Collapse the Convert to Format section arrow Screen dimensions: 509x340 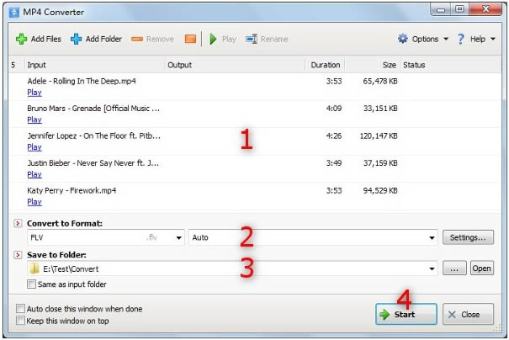tap(18, 223)
